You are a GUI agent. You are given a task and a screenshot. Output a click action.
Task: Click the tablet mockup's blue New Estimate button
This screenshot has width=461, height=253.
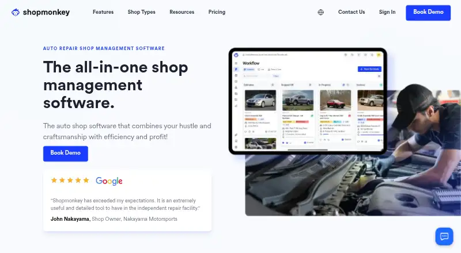(x=369, y=69)
